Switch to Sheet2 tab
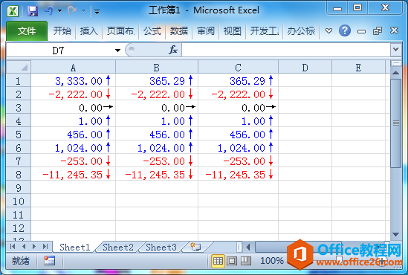This screenshot has height=275, width=408. click(118, 247)
